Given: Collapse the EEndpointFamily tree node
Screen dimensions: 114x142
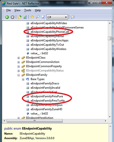Looking at the screenshot, I should (19, 75).
